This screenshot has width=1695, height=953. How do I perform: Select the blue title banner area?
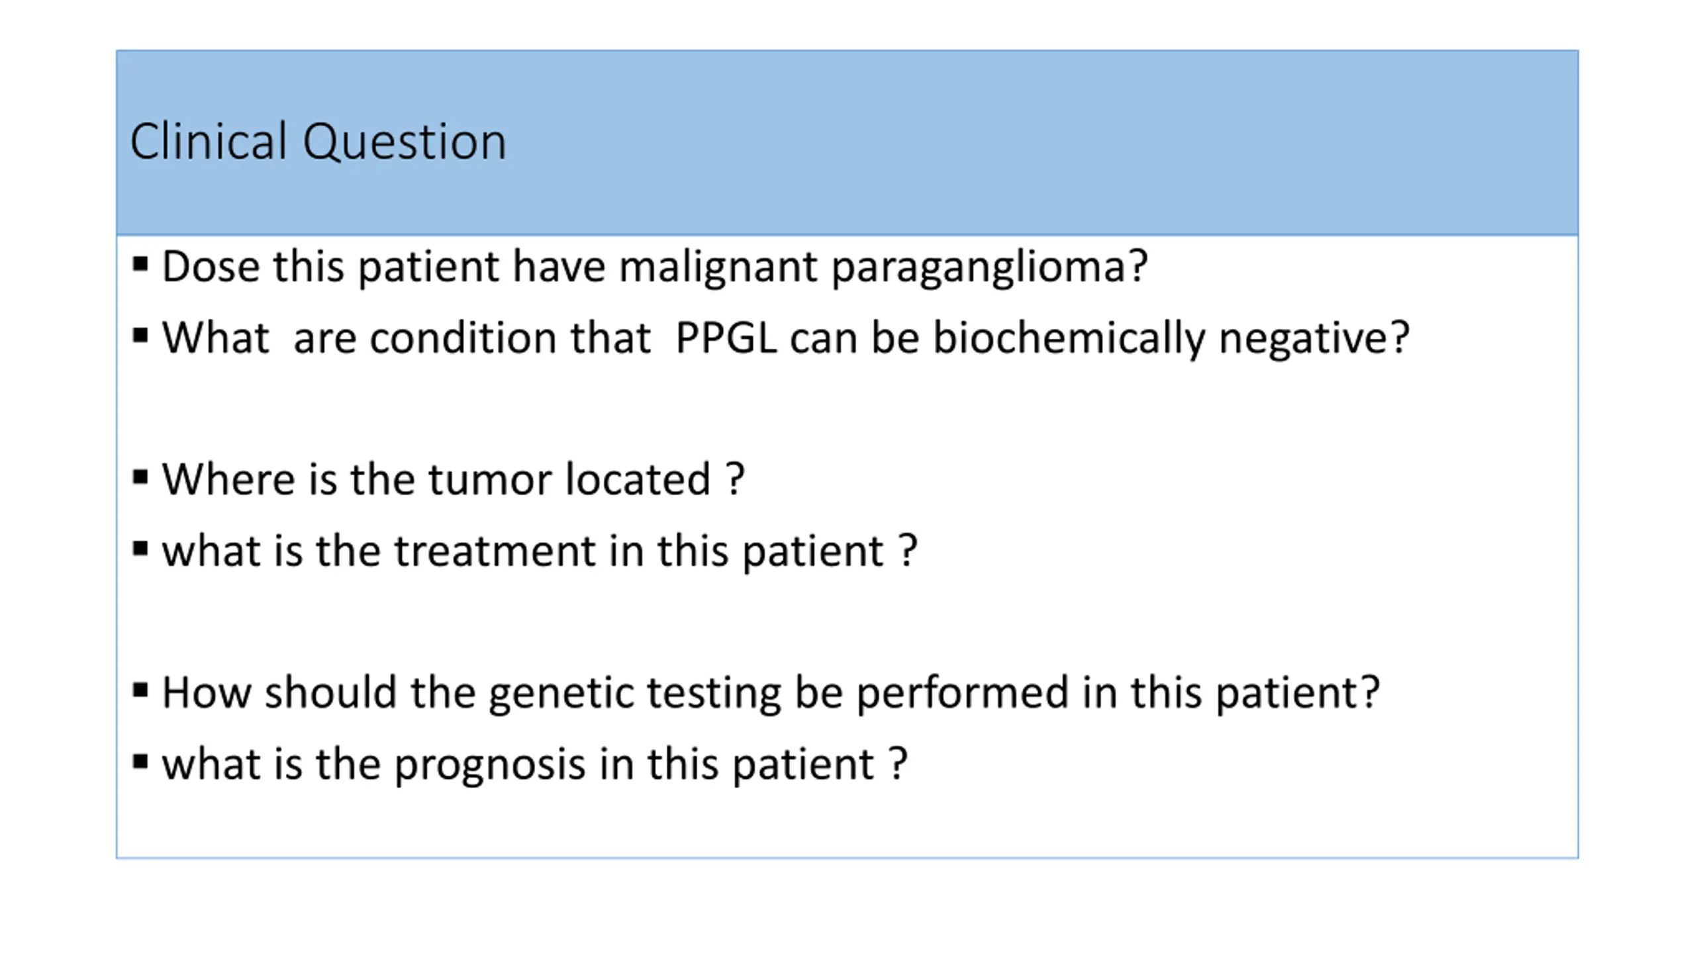(x=847, y=142)
